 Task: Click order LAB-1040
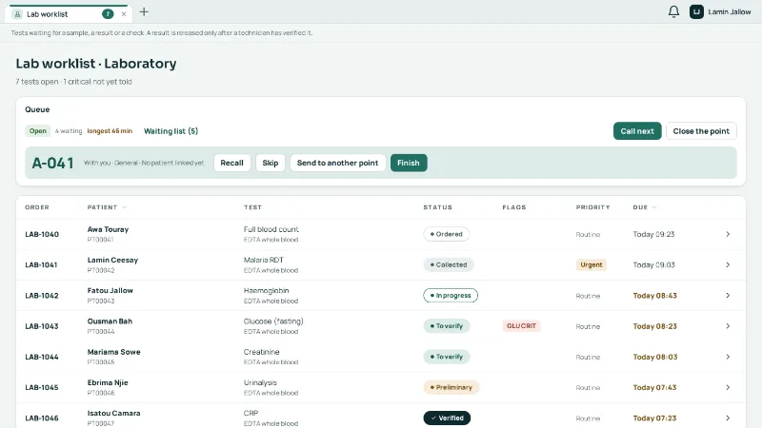(x=42, y=234)
